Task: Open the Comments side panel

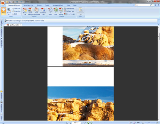Action: [1, 96]
